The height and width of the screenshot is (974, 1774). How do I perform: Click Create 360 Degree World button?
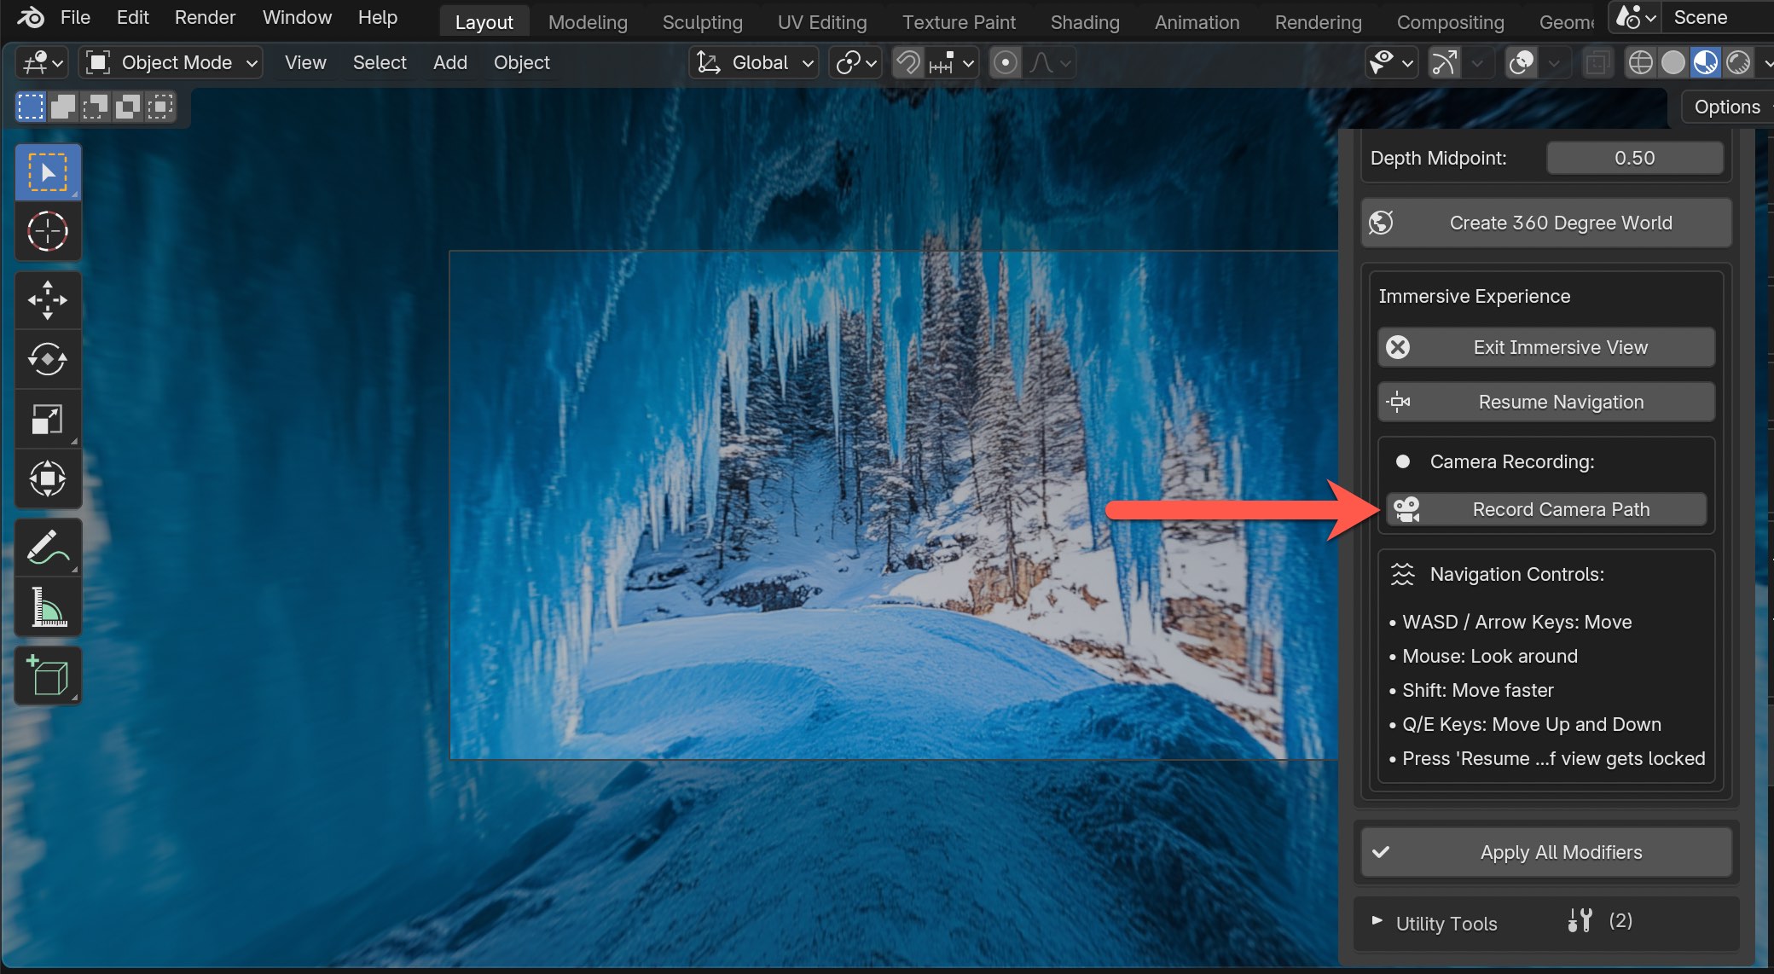[1546, 223]
